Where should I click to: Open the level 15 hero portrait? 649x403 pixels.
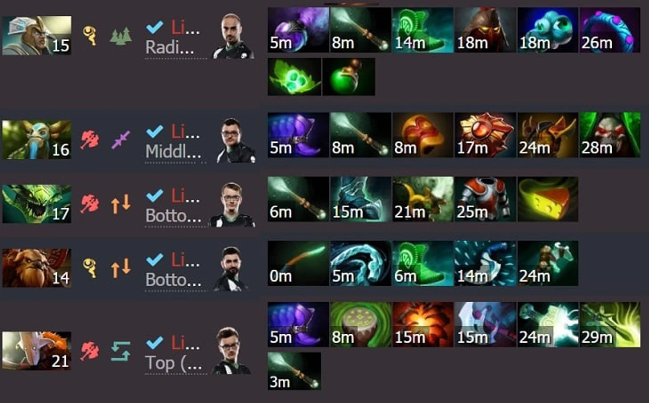click(36, 36)
